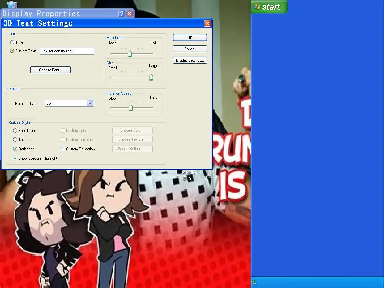
Task: Close the Display Properties window
Action: click(130, 13)
